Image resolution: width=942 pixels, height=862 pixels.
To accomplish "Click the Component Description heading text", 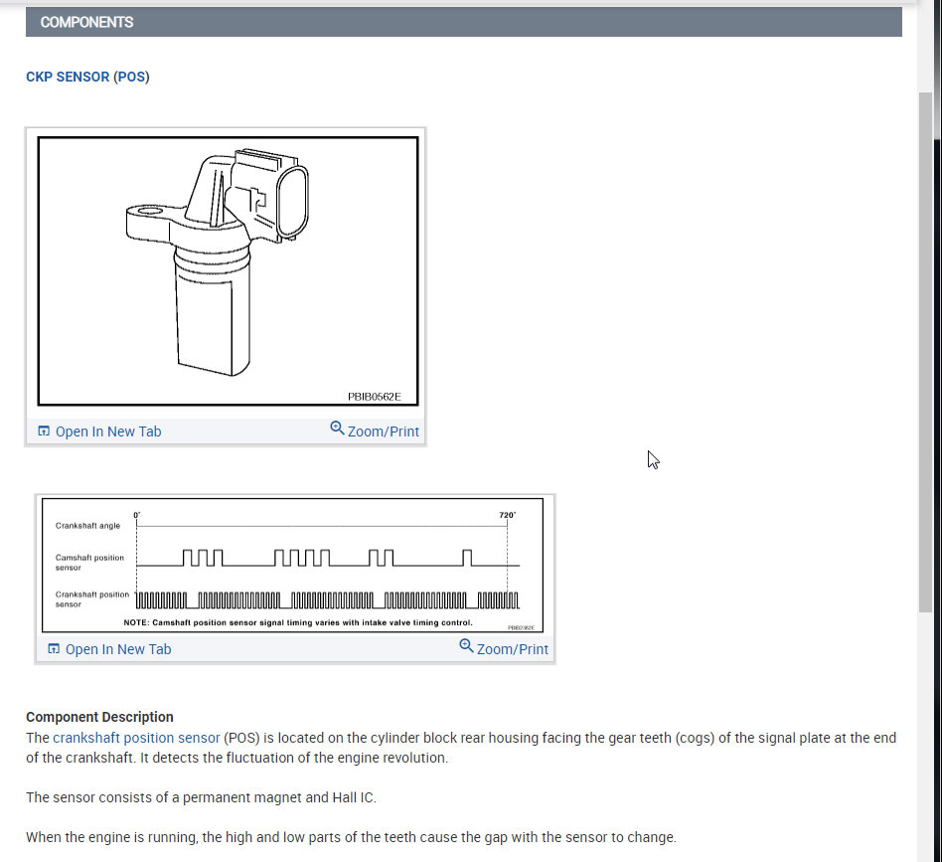I will point(99,717).
